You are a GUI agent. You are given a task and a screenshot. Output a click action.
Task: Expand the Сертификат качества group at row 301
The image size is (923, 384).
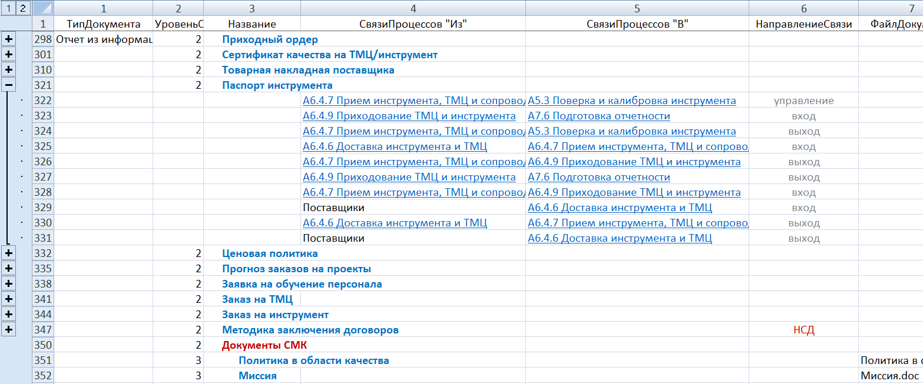coord(9,55)
